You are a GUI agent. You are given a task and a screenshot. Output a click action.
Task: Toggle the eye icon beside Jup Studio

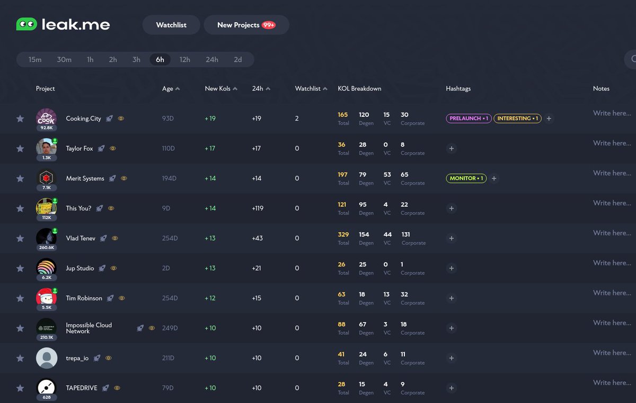click(x=113, y=268)
